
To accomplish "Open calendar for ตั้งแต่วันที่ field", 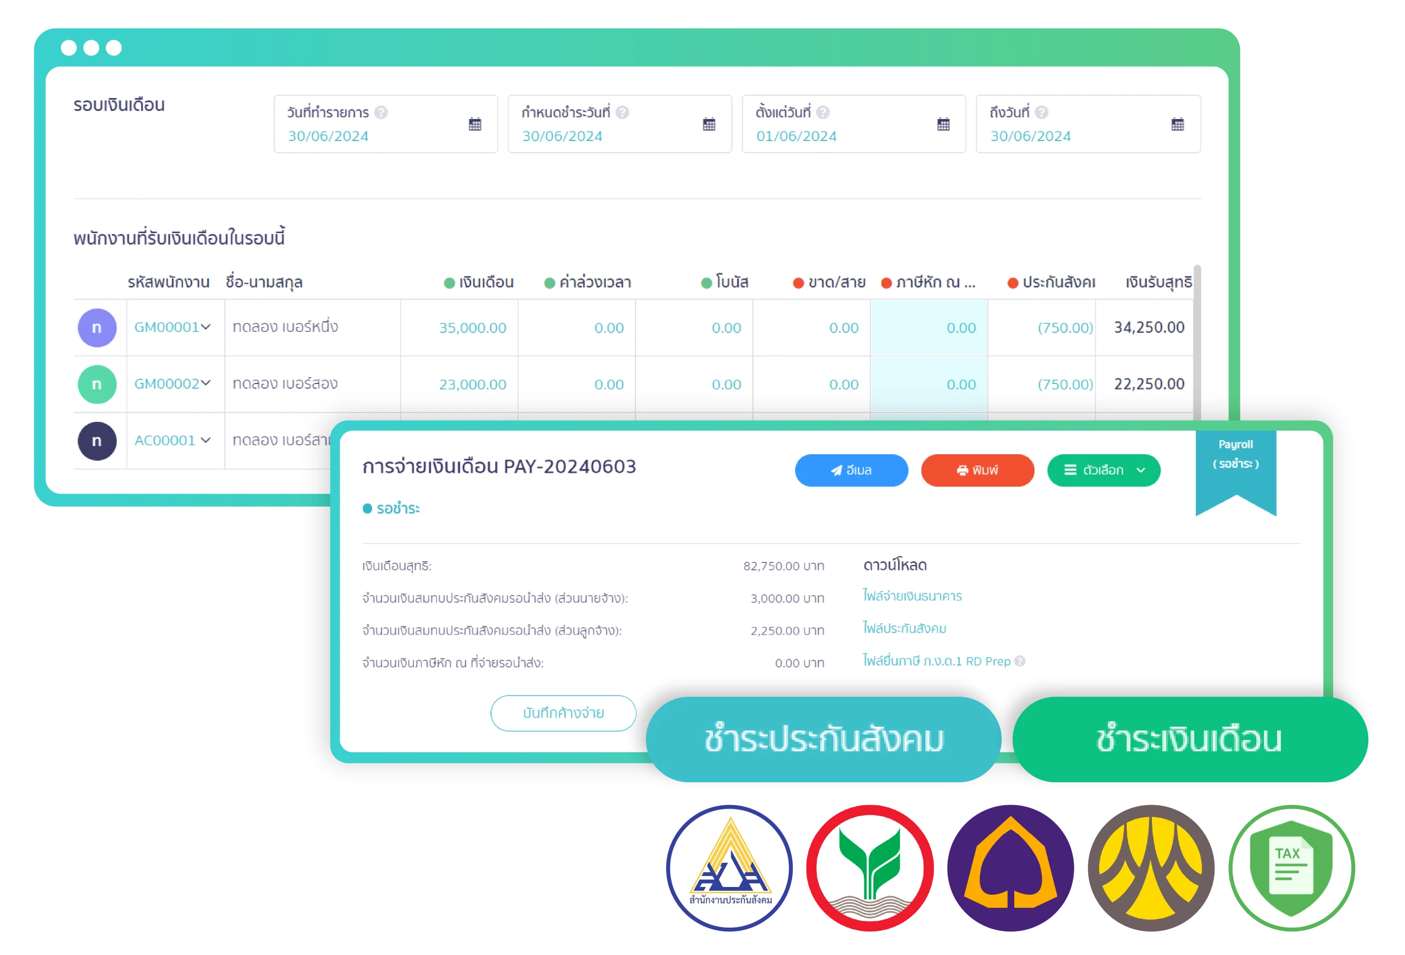I will [x=944, y=125].
